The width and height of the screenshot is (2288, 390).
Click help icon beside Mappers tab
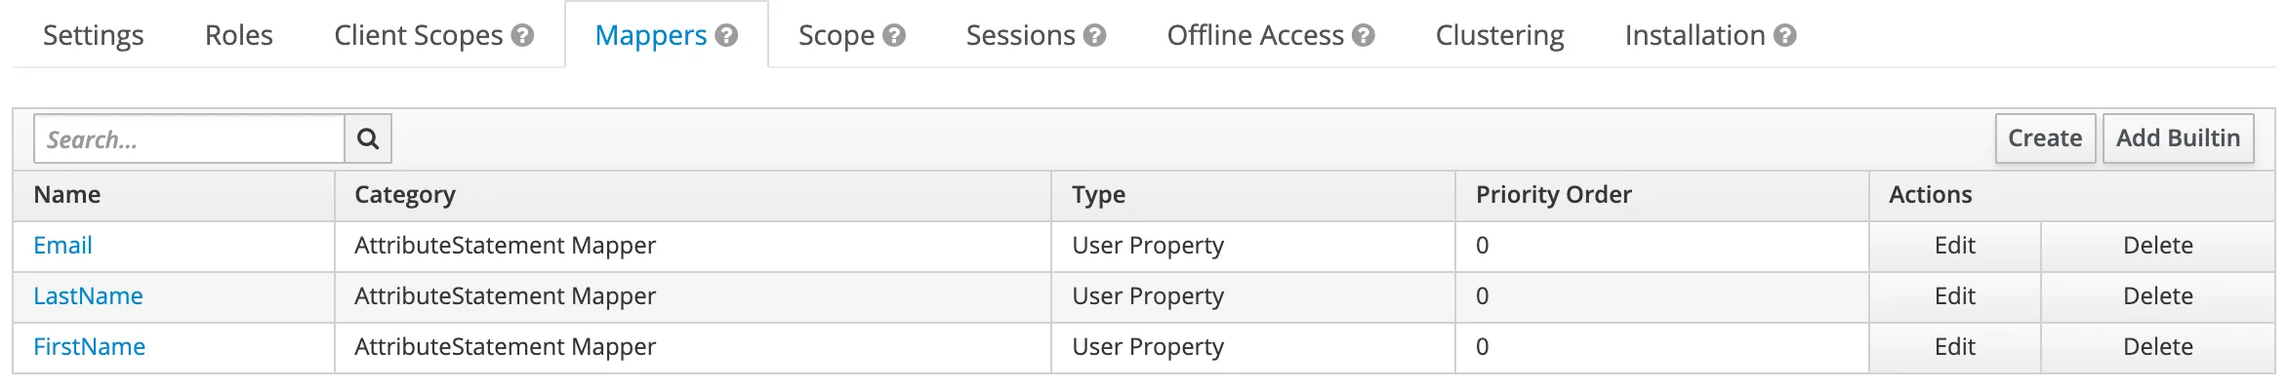coord(726,36)
